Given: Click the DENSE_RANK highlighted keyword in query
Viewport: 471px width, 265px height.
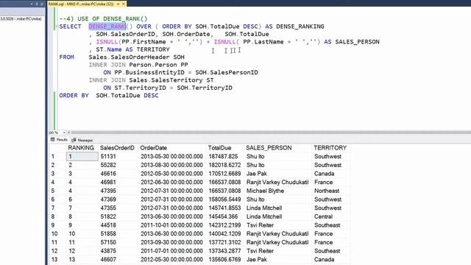Looking at the screenshot, I should 107,26.
